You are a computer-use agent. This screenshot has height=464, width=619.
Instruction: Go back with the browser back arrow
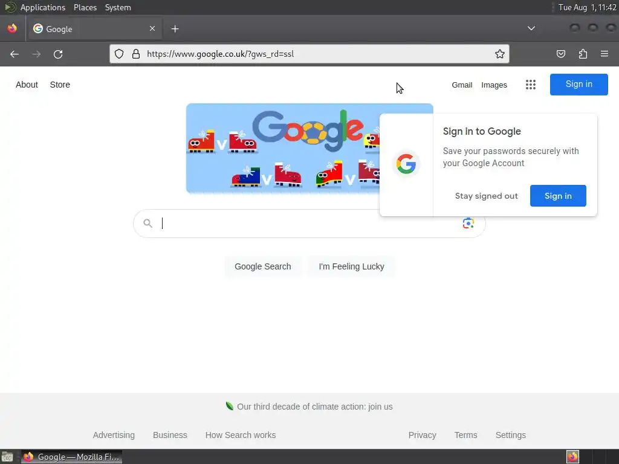point(15,54)
